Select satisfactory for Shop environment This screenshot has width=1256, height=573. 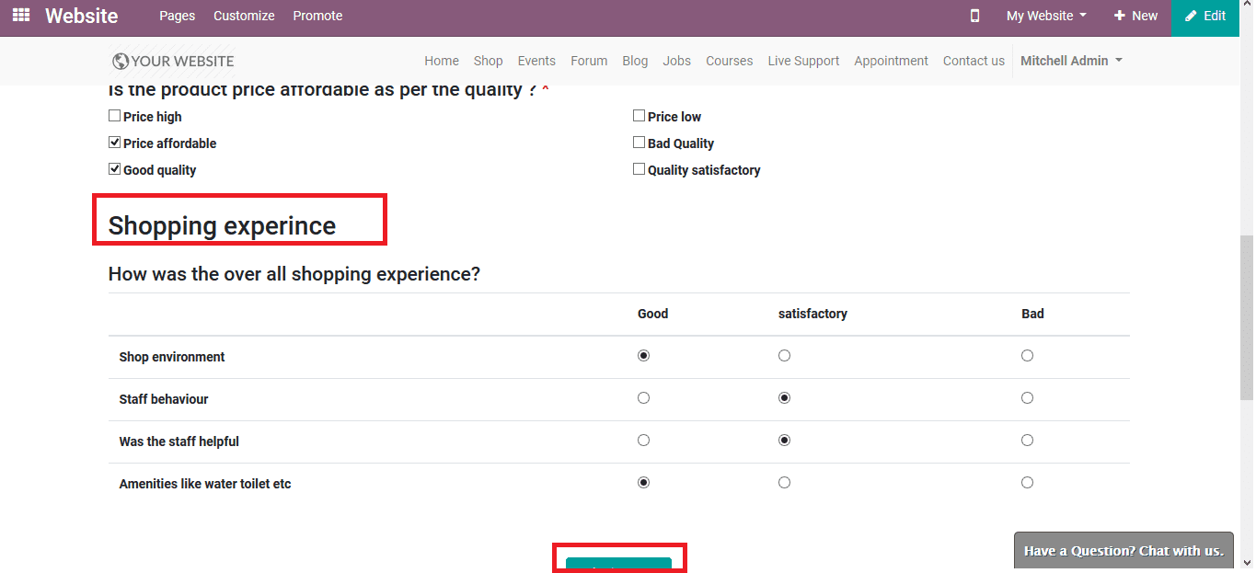[784, 356]
